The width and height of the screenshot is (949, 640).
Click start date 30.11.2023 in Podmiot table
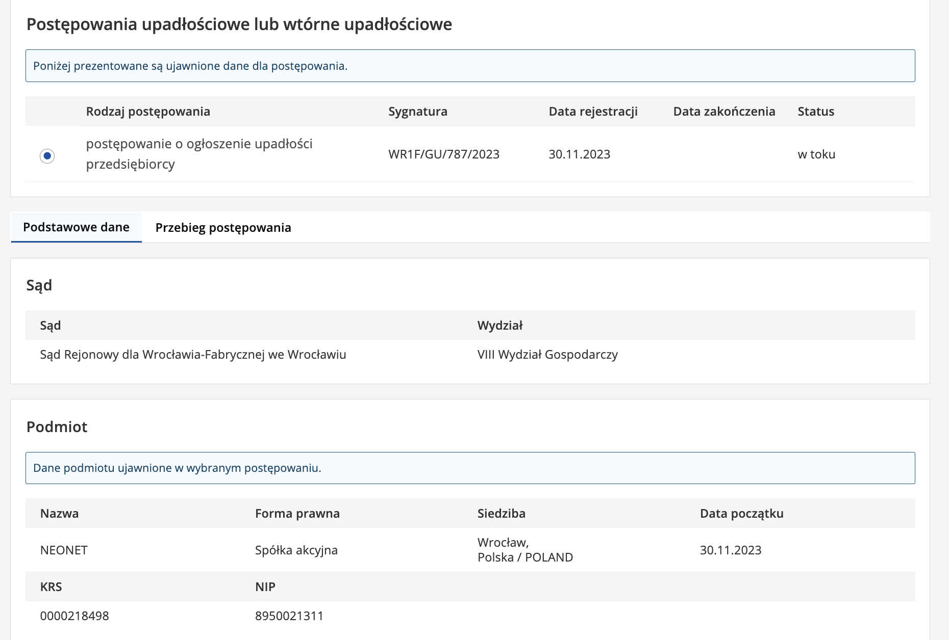730,550
